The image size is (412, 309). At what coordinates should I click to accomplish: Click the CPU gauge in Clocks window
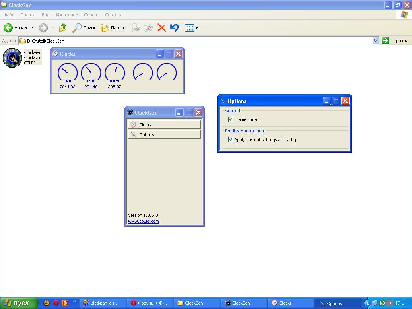click(68, 73)
